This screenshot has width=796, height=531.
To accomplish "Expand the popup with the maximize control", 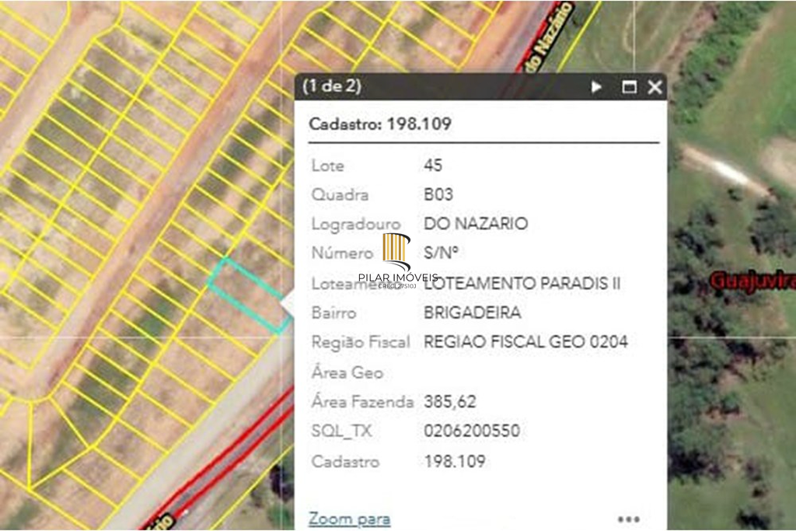I will (x=630, y=88).
